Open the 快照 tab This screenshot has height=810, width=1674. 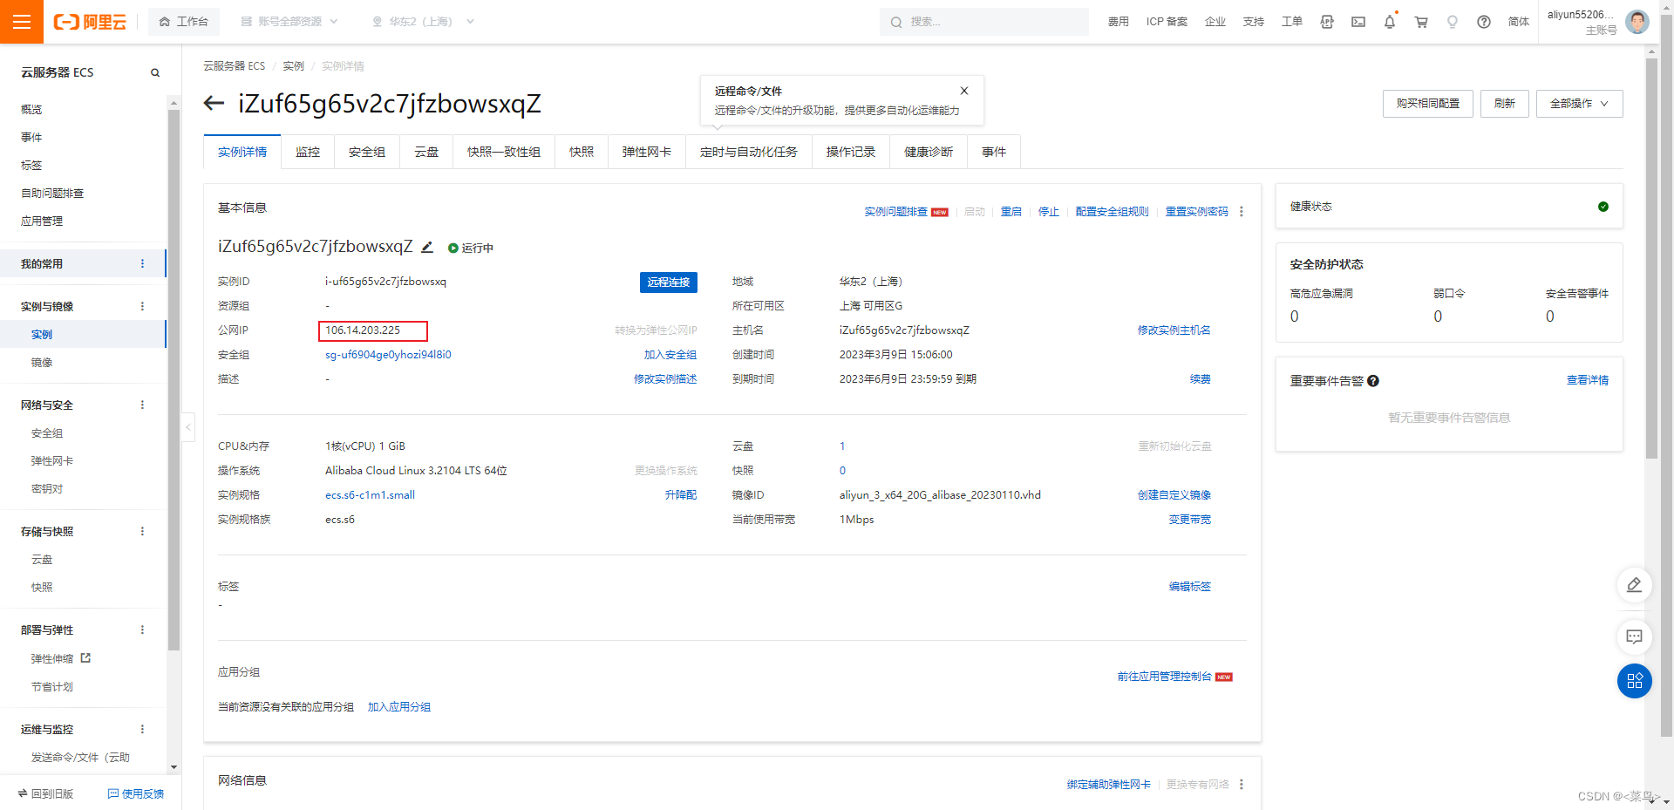(582, 153)
